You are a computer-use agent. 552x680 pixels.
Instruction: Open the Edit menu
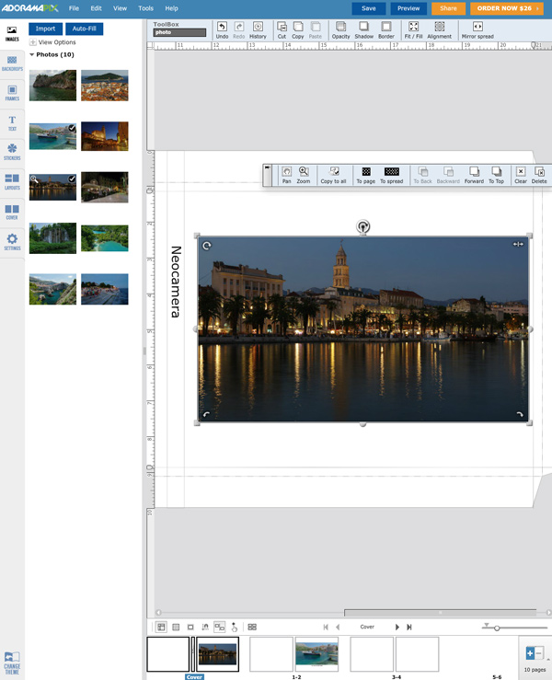pyautogui.click(x=97, y=8)
